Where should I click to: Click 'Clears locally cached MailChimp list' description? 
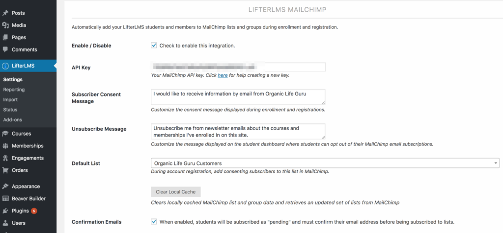click(x=275, y=202)
